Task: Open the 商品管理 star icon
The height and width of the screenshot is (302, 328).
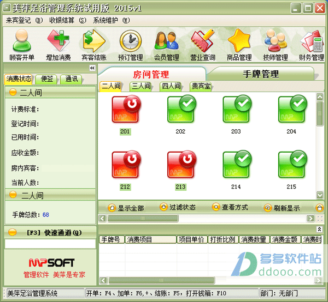Action: [239, 45]
